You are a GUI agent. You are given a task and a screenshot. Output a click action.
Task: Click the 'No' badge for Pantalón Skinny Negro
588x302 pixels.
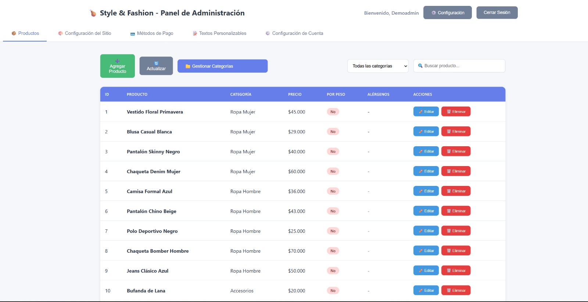pos(333,151)
